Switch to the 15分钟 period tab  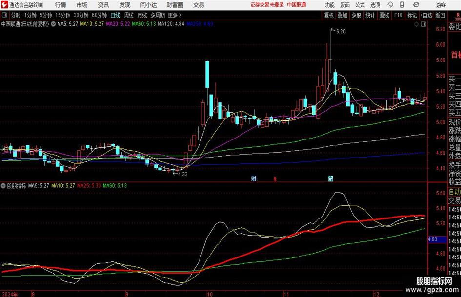(63, 15)
